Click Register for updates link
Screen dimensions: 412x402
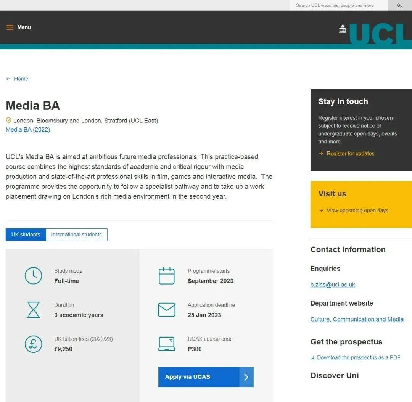coord(350,154)
